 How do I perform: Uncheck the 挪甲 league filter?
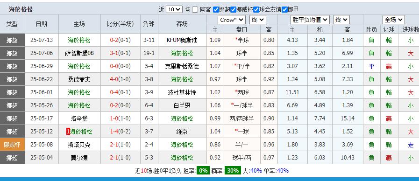(x=284, y=10)
